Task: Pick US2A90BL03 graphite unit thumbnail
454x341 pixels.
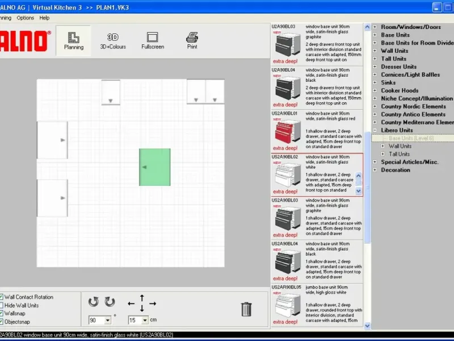Action: pos(287,218)
